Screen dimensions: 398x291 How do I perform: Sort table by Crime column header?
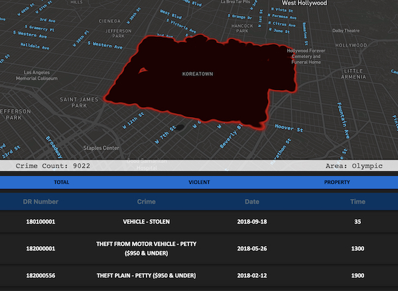point(146,201)
